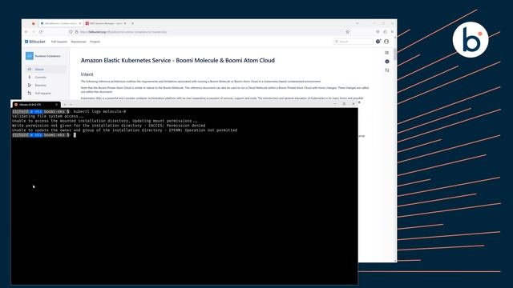Image resolution: width=513 pixels, height=288 pixels.
Task: Click the bitbucket.org URL in the address bar
Action: pos(123,32)
